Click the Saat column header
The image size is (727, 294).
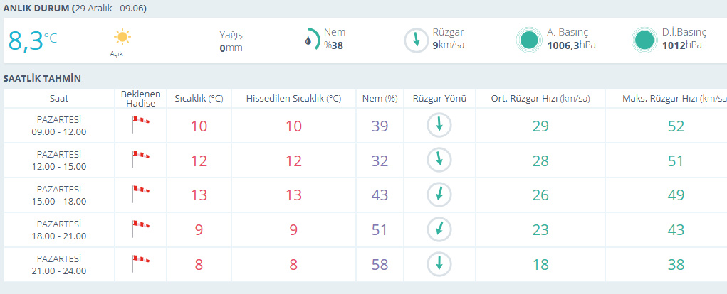click(59, 99)
